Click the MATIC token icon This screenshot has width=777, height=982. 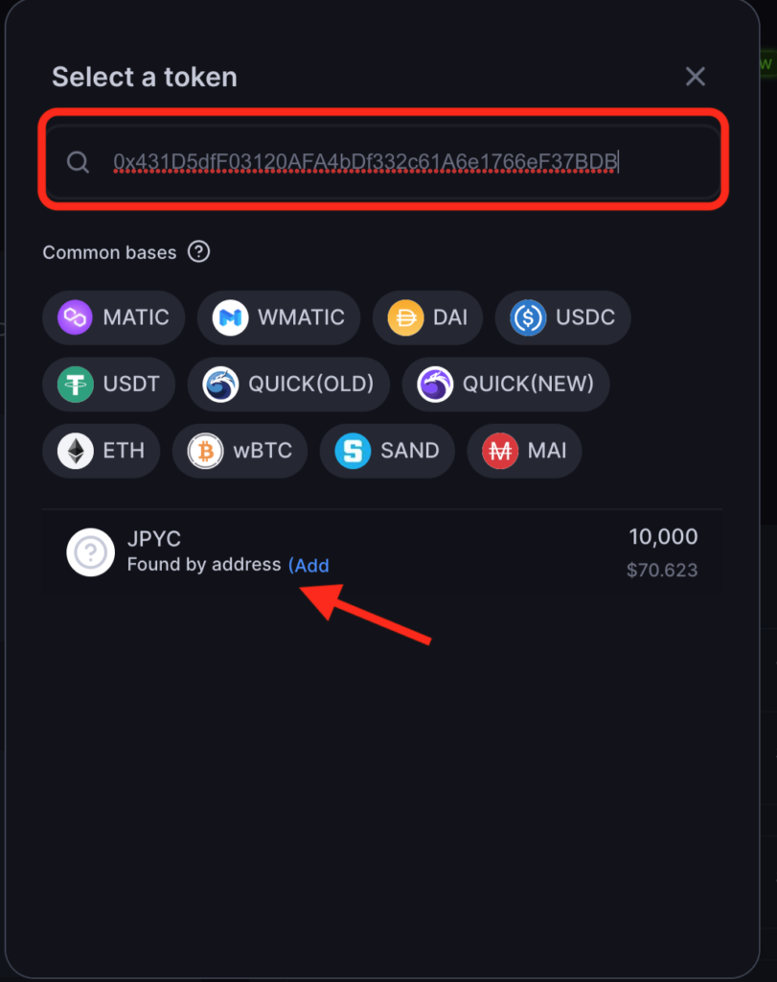[75, 317]
